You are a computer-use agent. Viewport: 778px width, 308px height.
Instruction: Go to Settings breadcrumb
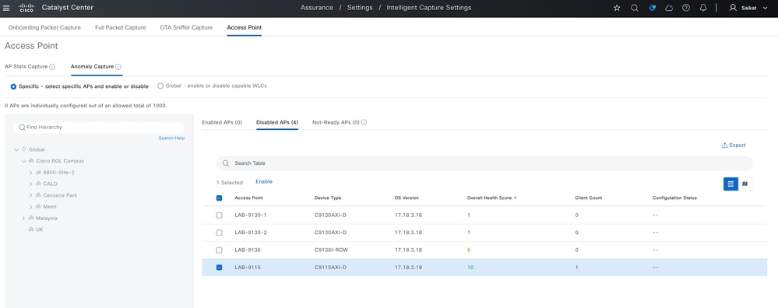pos(359,8)
